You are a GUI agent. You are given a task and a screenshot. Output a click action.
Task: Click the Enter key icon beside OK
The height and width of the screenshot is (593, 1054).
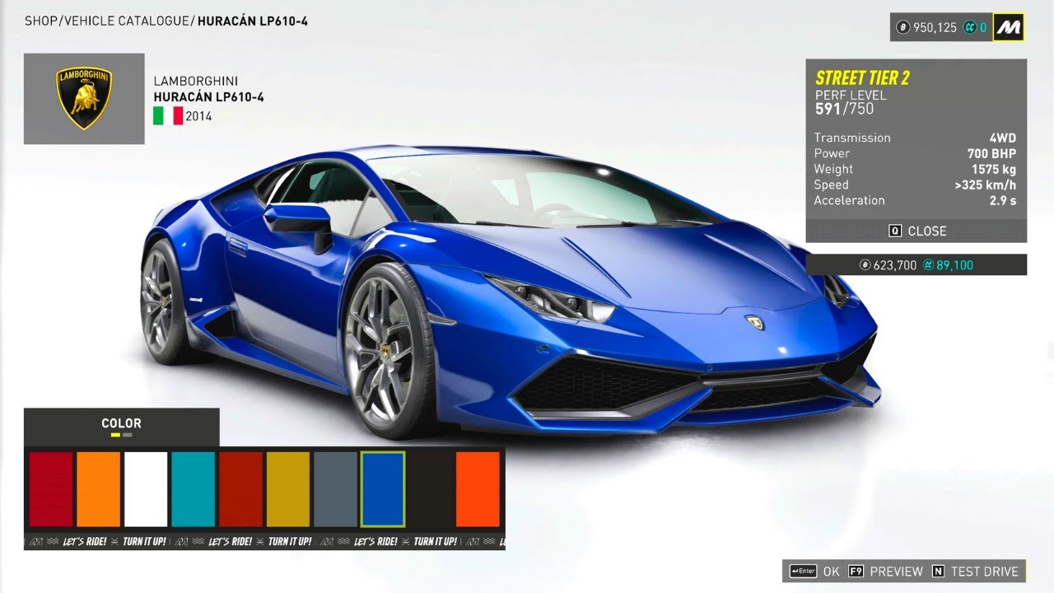[803, 571]
